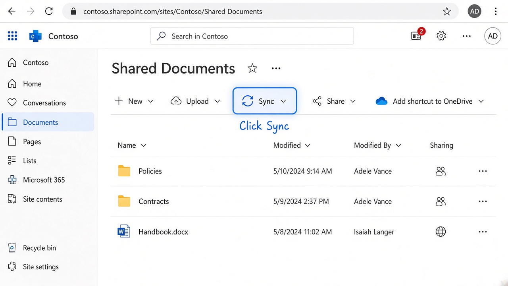Bookmark this page with the address bar star
This screenshot has height=286, width=508.
[447, 12]
